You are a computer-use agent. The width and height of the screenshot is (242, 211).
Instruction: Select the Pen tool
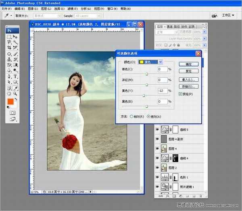(x=9, y=76)
